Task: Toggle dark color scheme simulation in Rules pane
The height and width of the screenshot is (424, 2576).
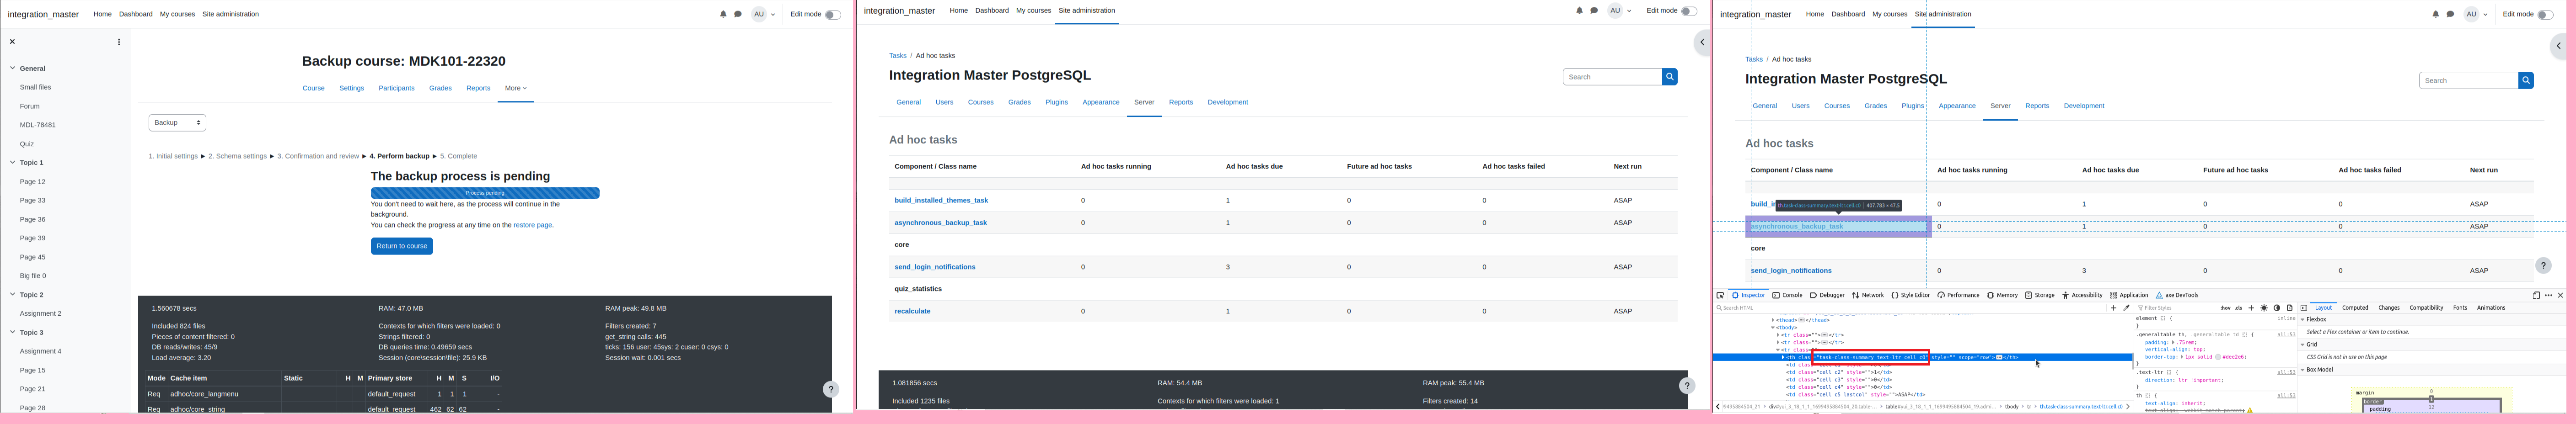Action: coord(2277,308)
